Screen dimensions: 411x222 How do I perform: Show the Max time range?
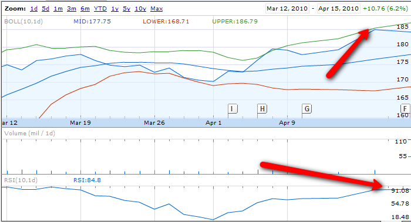[157, 9]
